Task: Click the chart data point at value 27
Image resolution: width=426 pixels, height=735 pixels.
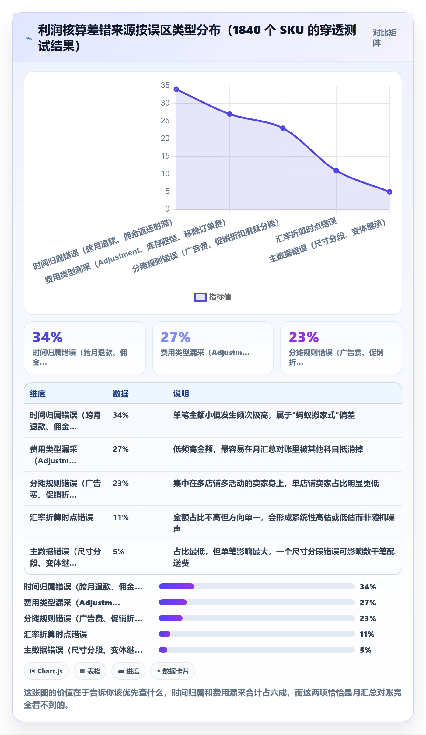Action: pos(230,114)
